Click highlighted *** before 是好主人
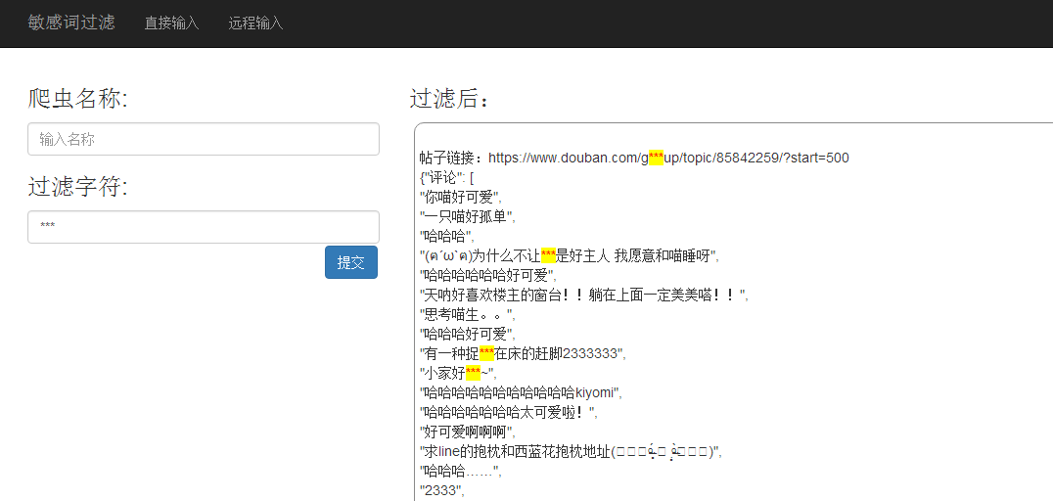1053x501 pixels. pos(548,255)
